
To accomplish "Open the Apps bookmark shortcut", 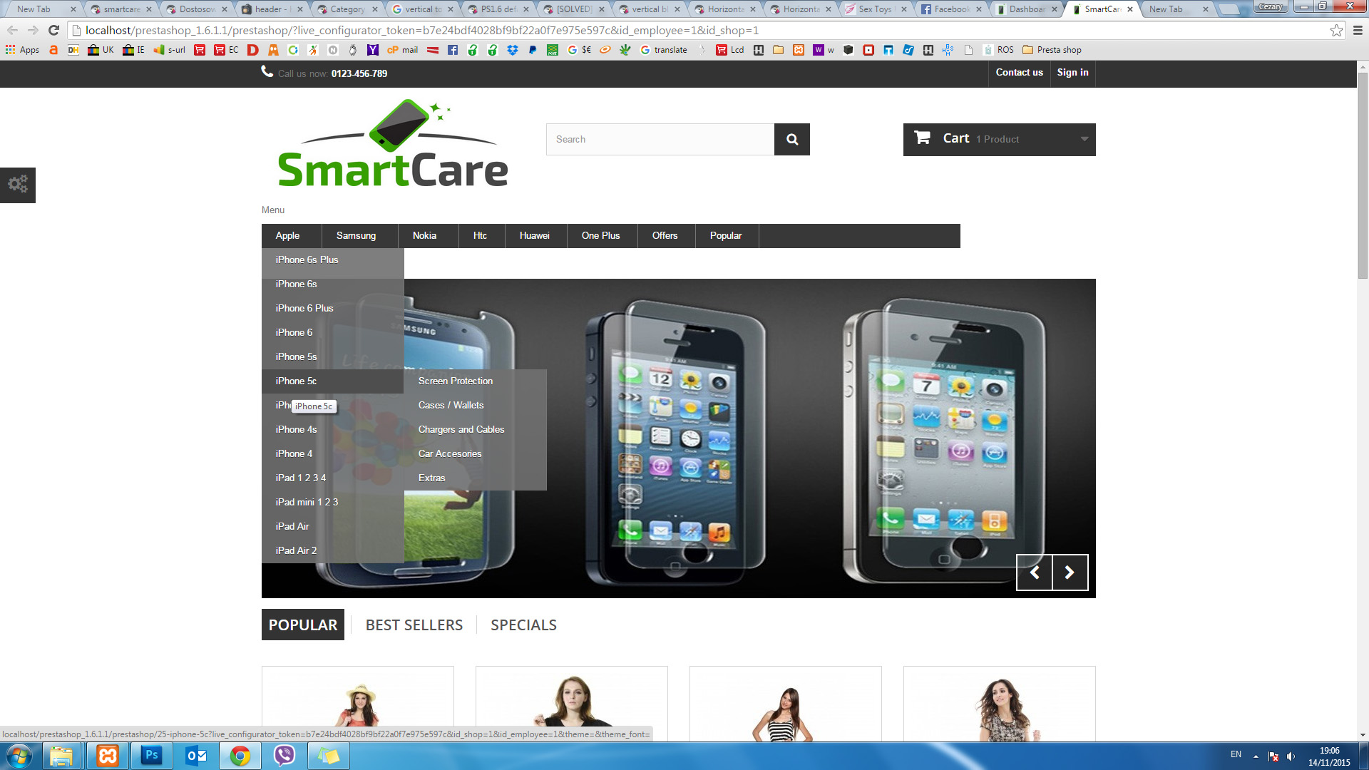I will tap(22, 50).
